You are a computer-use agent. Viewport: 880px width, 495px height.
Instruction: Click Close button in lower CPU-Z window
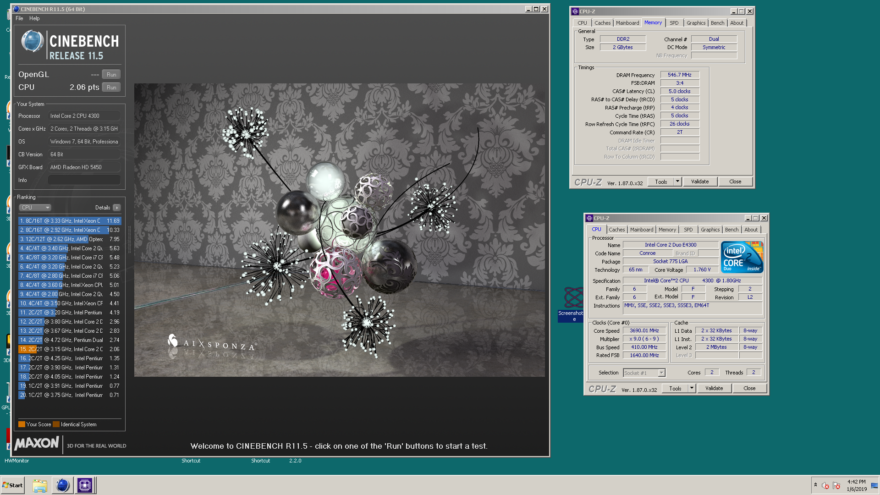pyautogui.click(x=749, y=389)
